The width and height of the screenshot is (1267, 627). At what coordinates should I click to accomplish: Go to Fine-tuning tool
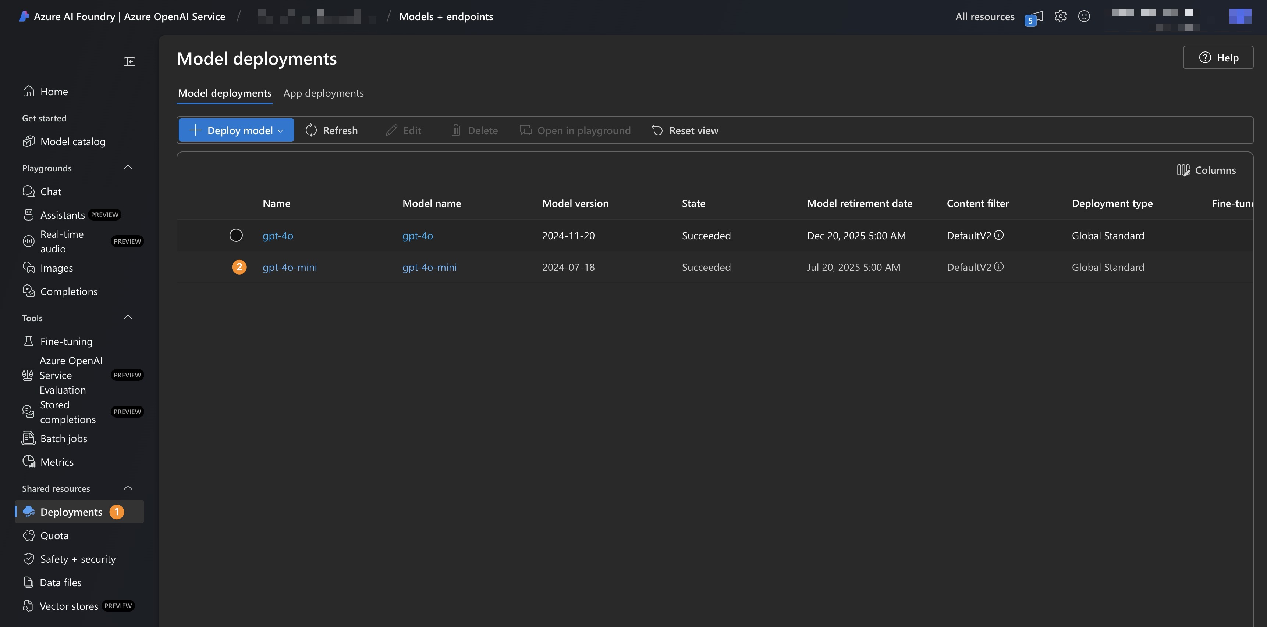(x=66, y=341)
